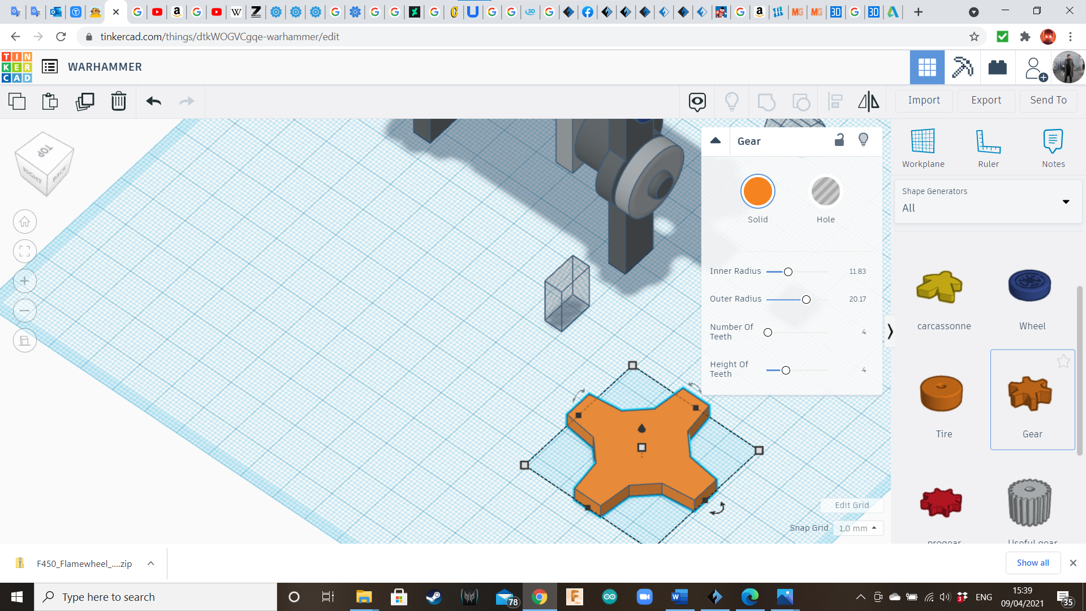This screenshot has height=611, width=1086.
Task: Click the Duplicate and repeat icon
Action: (85, 101)
